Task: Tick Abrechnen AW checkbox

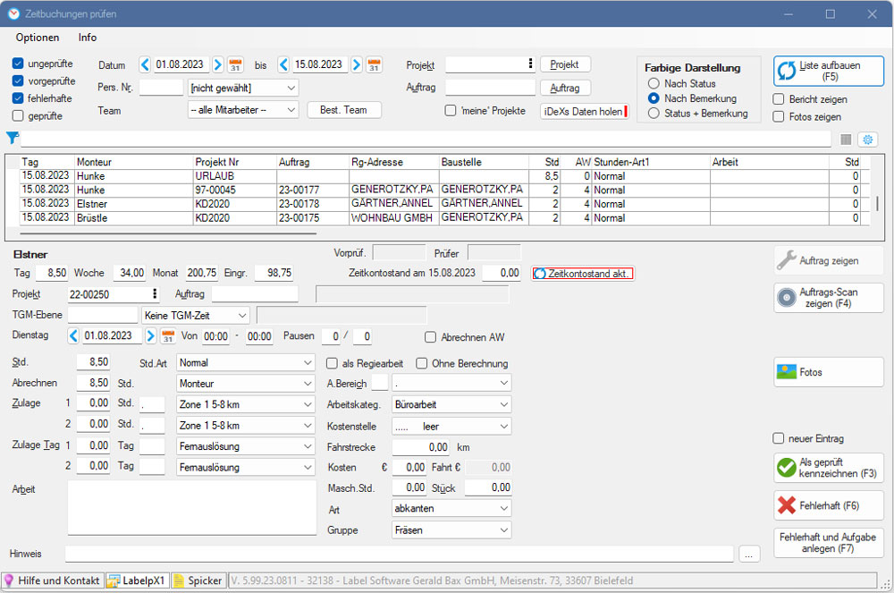Action: (x=431, y=337)
